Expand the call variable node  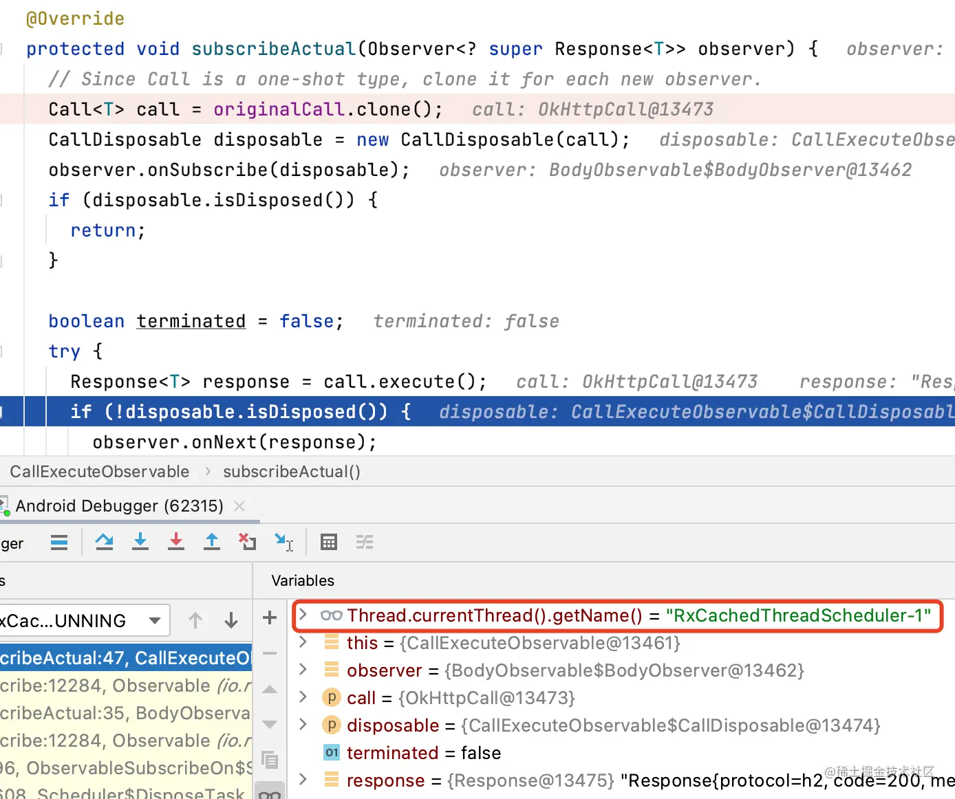(303, 697)
